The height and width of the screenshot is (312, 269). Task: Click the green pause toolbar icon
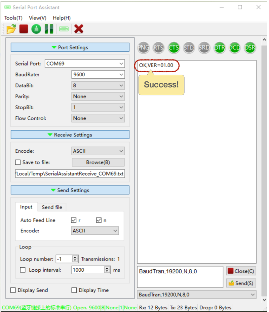click(x=49, y=29)
